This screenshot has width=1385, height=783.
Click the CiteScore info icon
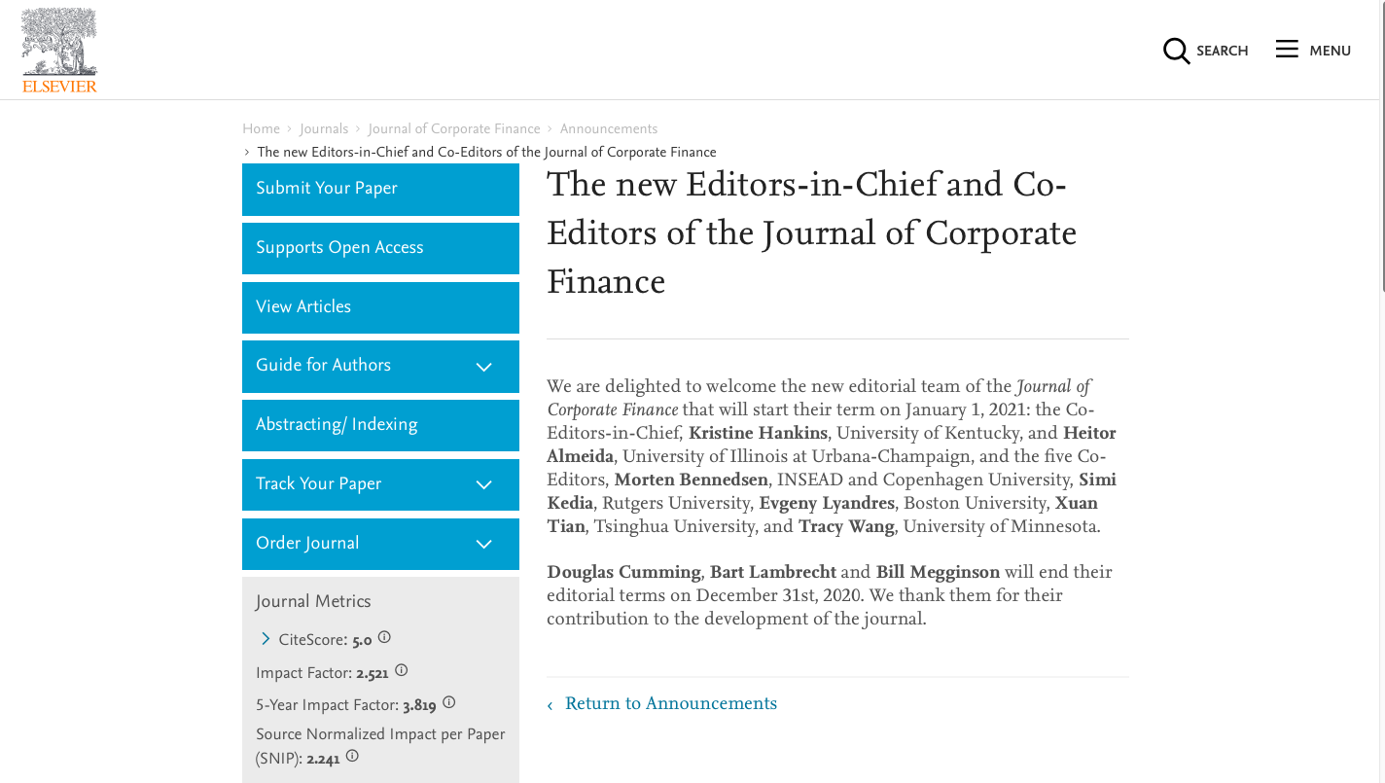384,638
